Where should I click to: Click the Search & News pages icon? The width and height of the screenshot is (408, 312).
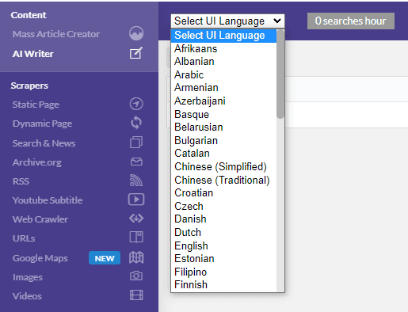[x=136, y=143]
